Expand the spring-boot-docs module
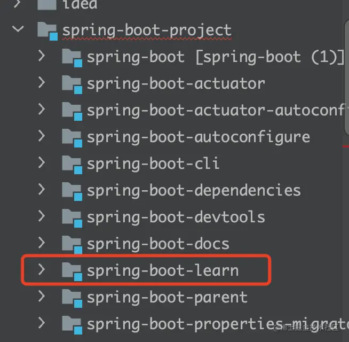This screenshot has width=349, height=342. coord(42,243)
